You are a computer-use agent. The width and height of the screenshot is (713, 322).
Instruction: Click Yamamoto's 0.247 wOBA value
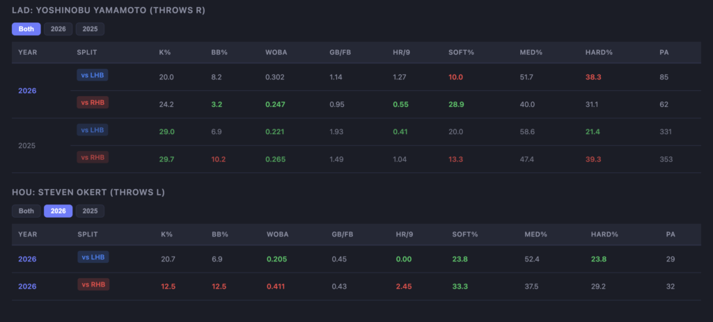pos(276,104)
